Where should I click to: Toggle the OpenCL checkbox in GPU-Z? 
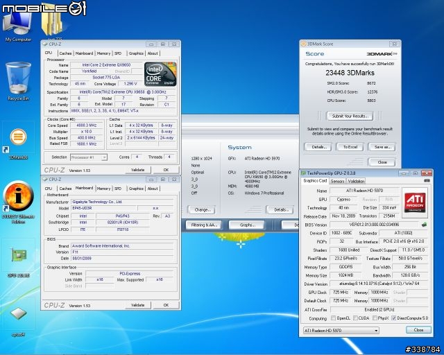[333, 318]
